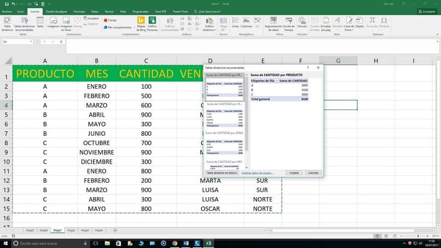Open the Name Box dropdown arrow
This screenshot has height=248, width=441.
(x=31, y=42)
